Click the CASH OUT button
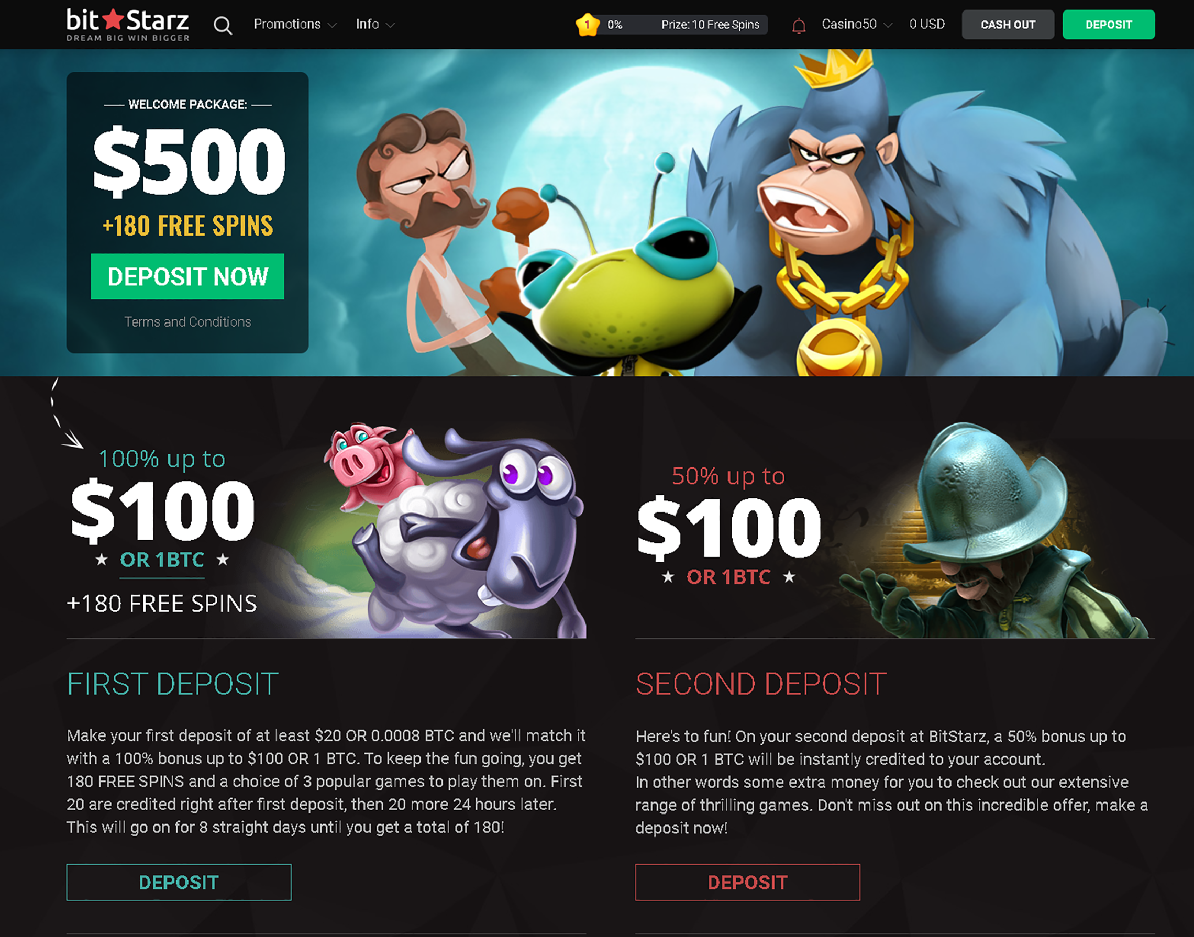 1008,25
